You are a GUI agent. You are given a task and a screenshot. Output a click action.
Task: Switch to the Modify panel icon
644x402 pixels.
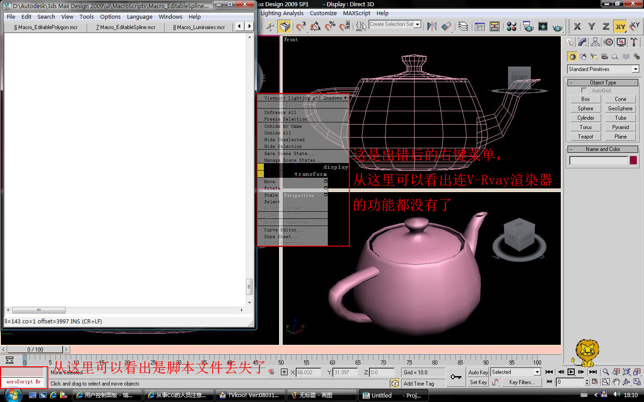pos(582,42)
